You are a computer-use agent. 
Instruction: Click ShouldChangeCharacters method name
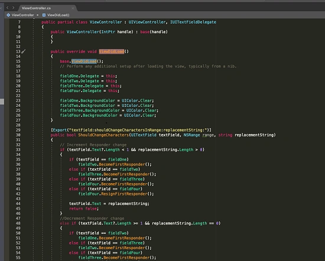click(103, 135)
